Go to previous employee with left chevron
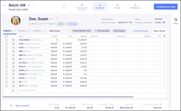This screenshot has height=111, width=181. point(8,21)
